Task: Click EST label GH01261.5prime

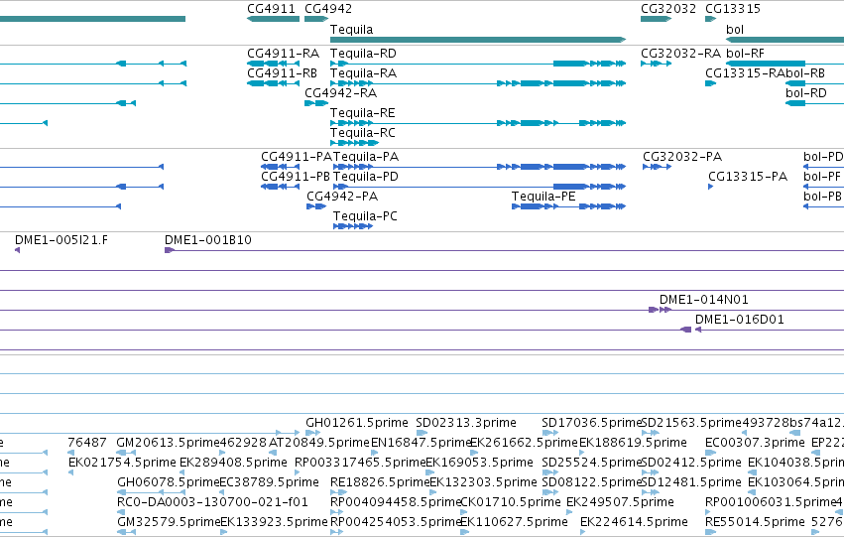Action: pos(357,423)
